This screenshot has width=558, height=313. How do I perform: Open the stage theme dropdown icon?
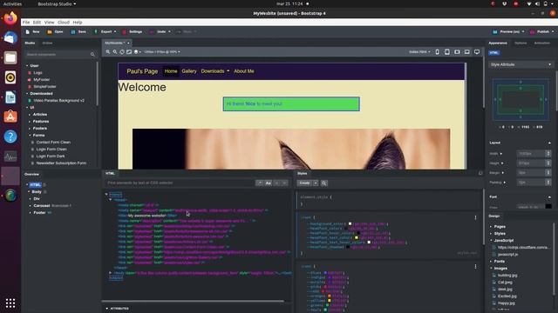tap(137, 52)
